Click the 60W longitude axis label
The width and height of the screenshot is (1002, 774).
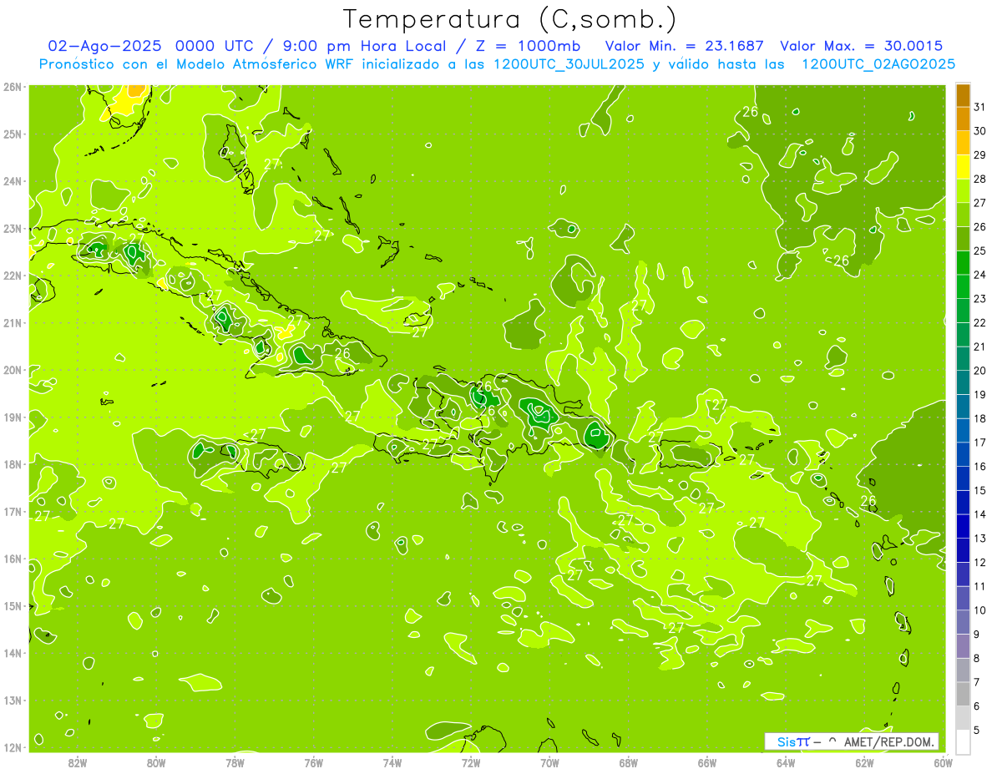[944, 762]
